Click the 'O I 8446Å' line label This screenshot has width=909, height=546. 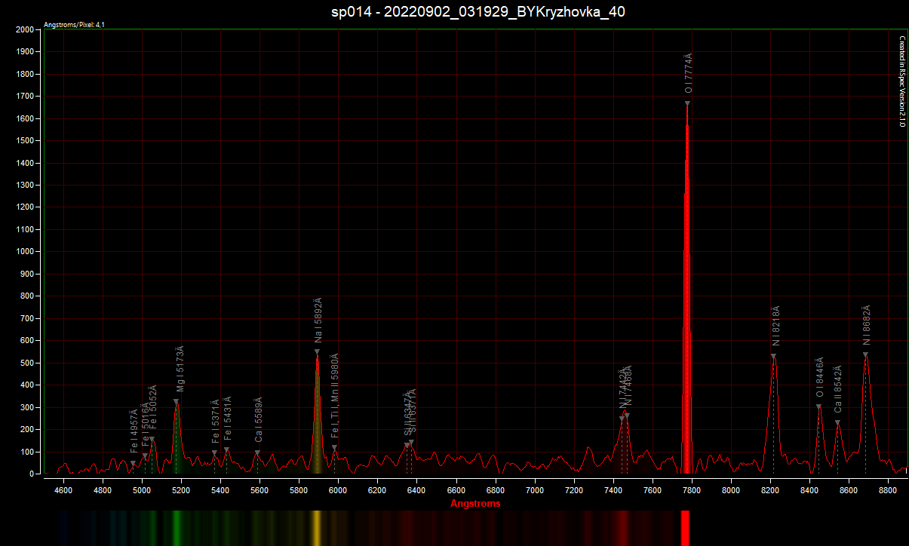click(820, 377)
